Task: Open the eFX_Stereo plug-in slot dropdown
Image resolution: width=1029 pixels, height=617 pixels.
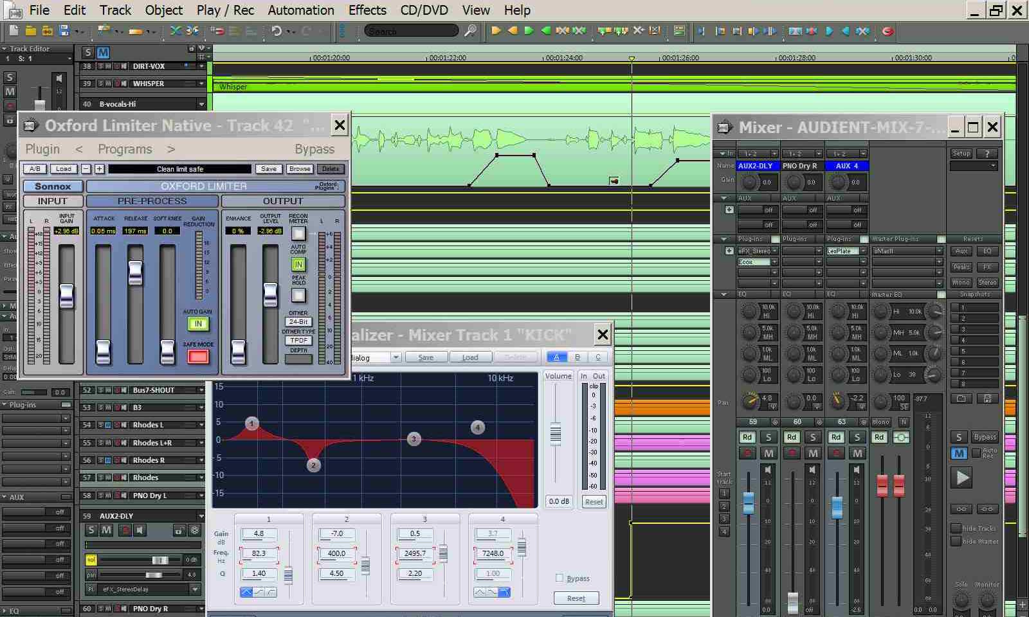Action: (774, 251)
